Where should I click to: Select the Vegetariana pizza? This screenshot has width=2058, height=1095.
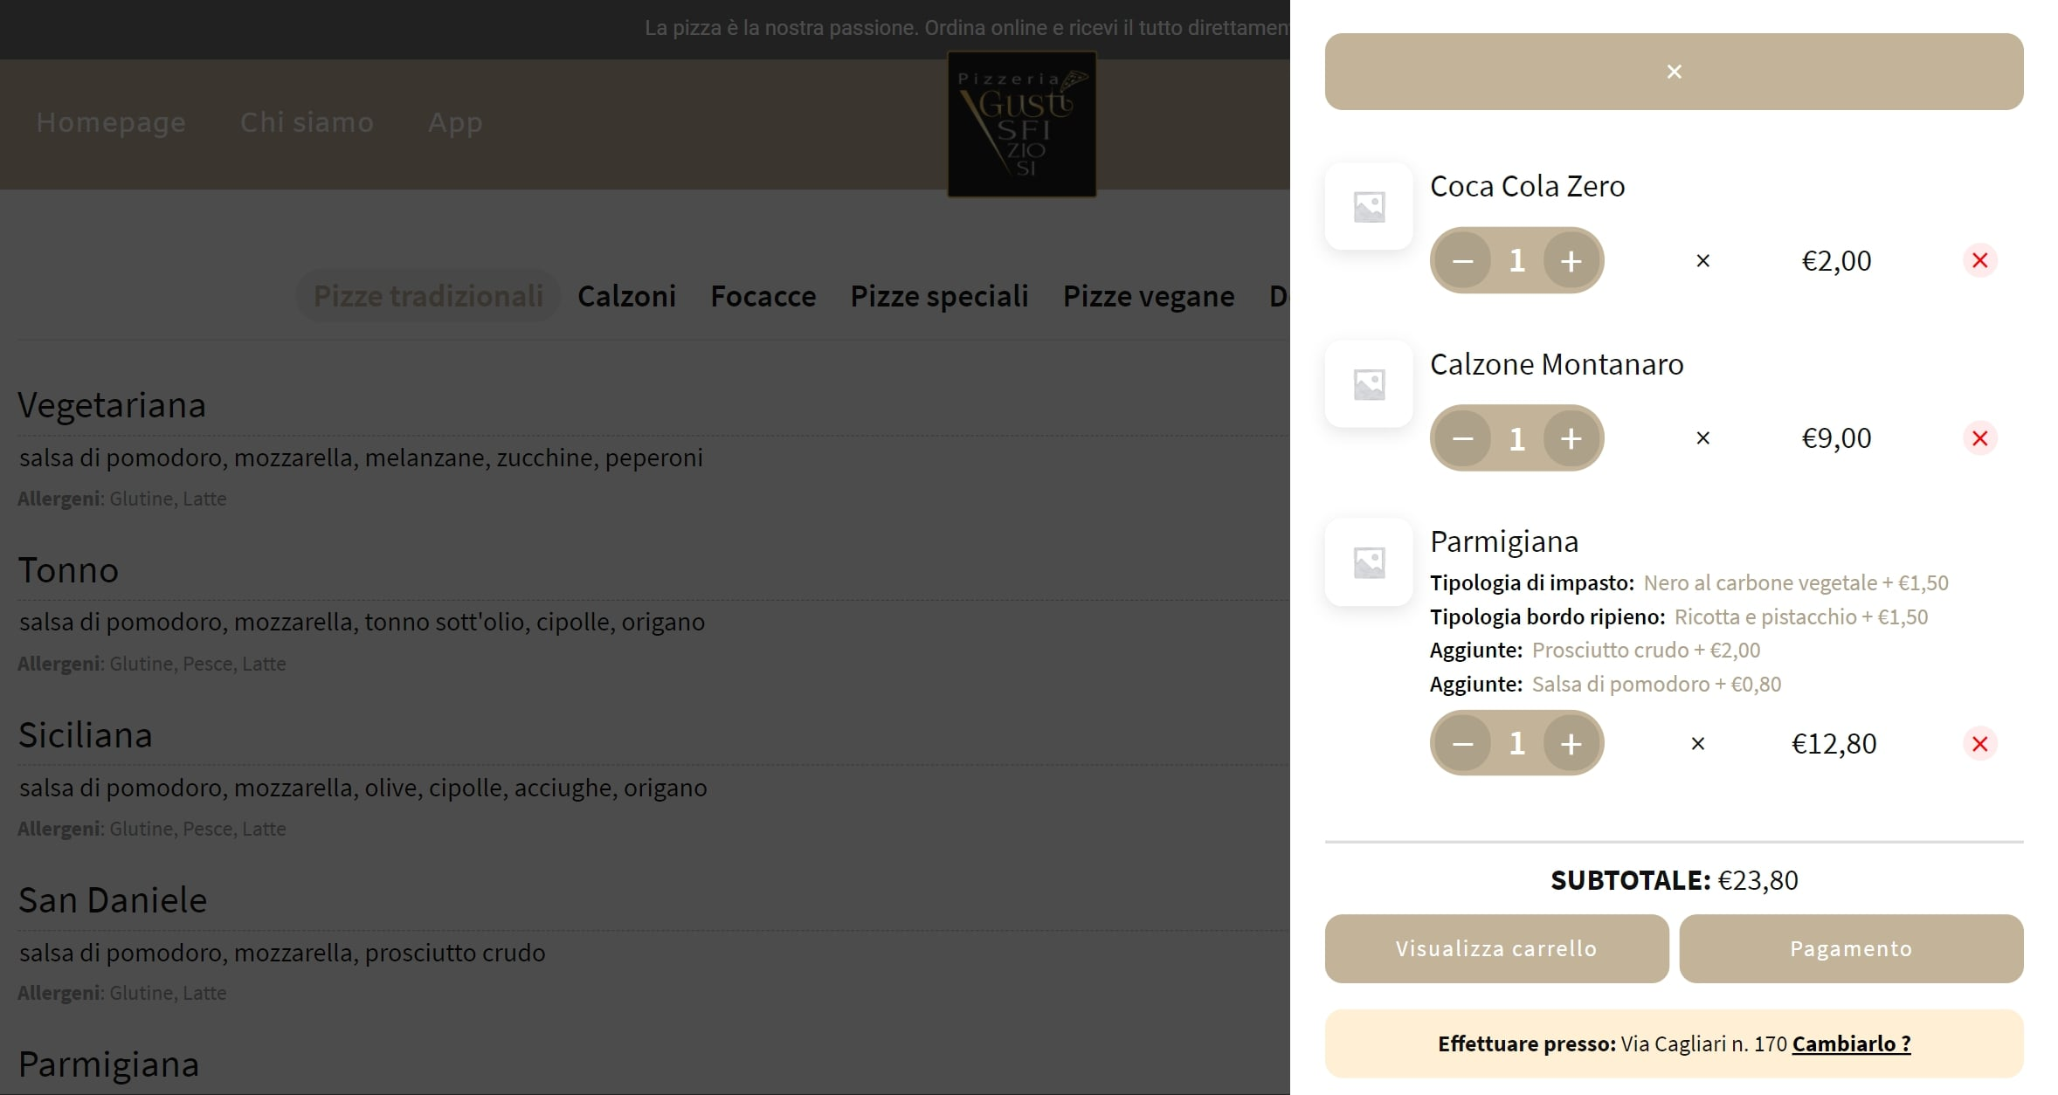click(112, 405)
